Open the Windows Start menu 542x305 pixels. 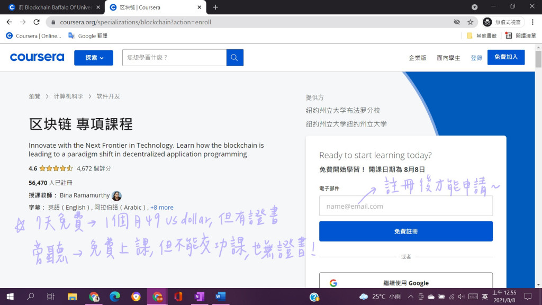pyautogui.click(x=10, y=297)
